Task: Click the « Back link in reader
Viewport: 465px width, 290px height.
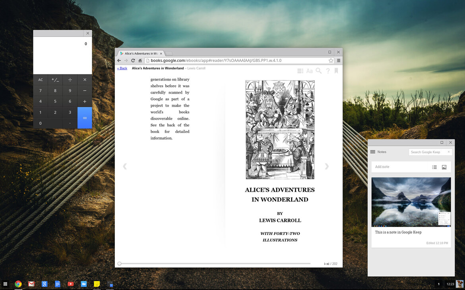Action: tap(122, 68)
